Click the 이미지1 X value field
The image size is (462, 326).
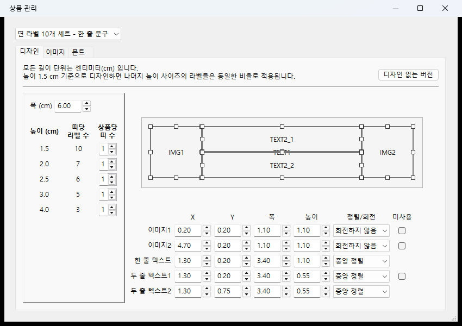click(188, 230)
